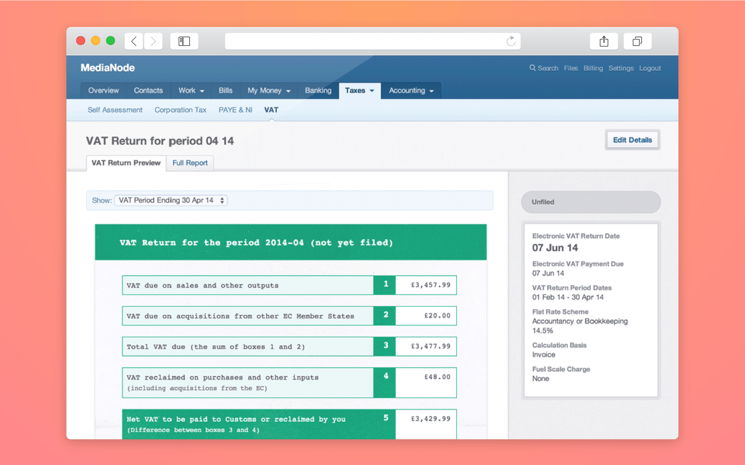The height and width of the screenshot is (465, 745).
Task: Click the reload icon in the address bar
Action: click(511, 41)
